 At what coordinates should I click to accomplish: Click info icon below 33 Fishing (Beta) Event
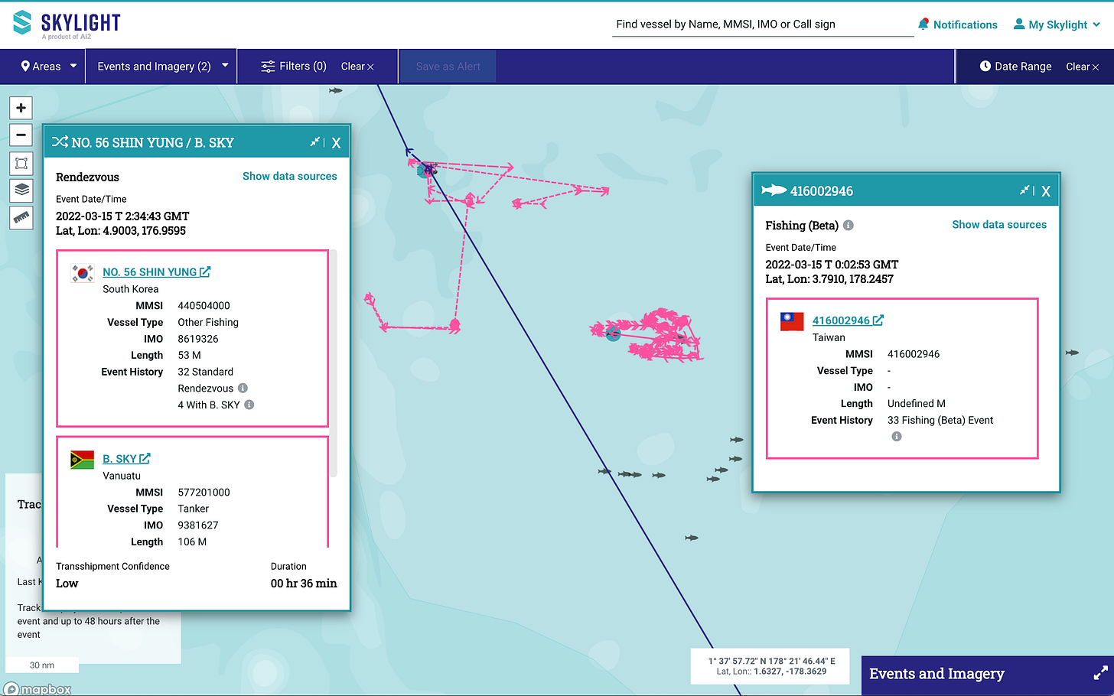(897, 437)
